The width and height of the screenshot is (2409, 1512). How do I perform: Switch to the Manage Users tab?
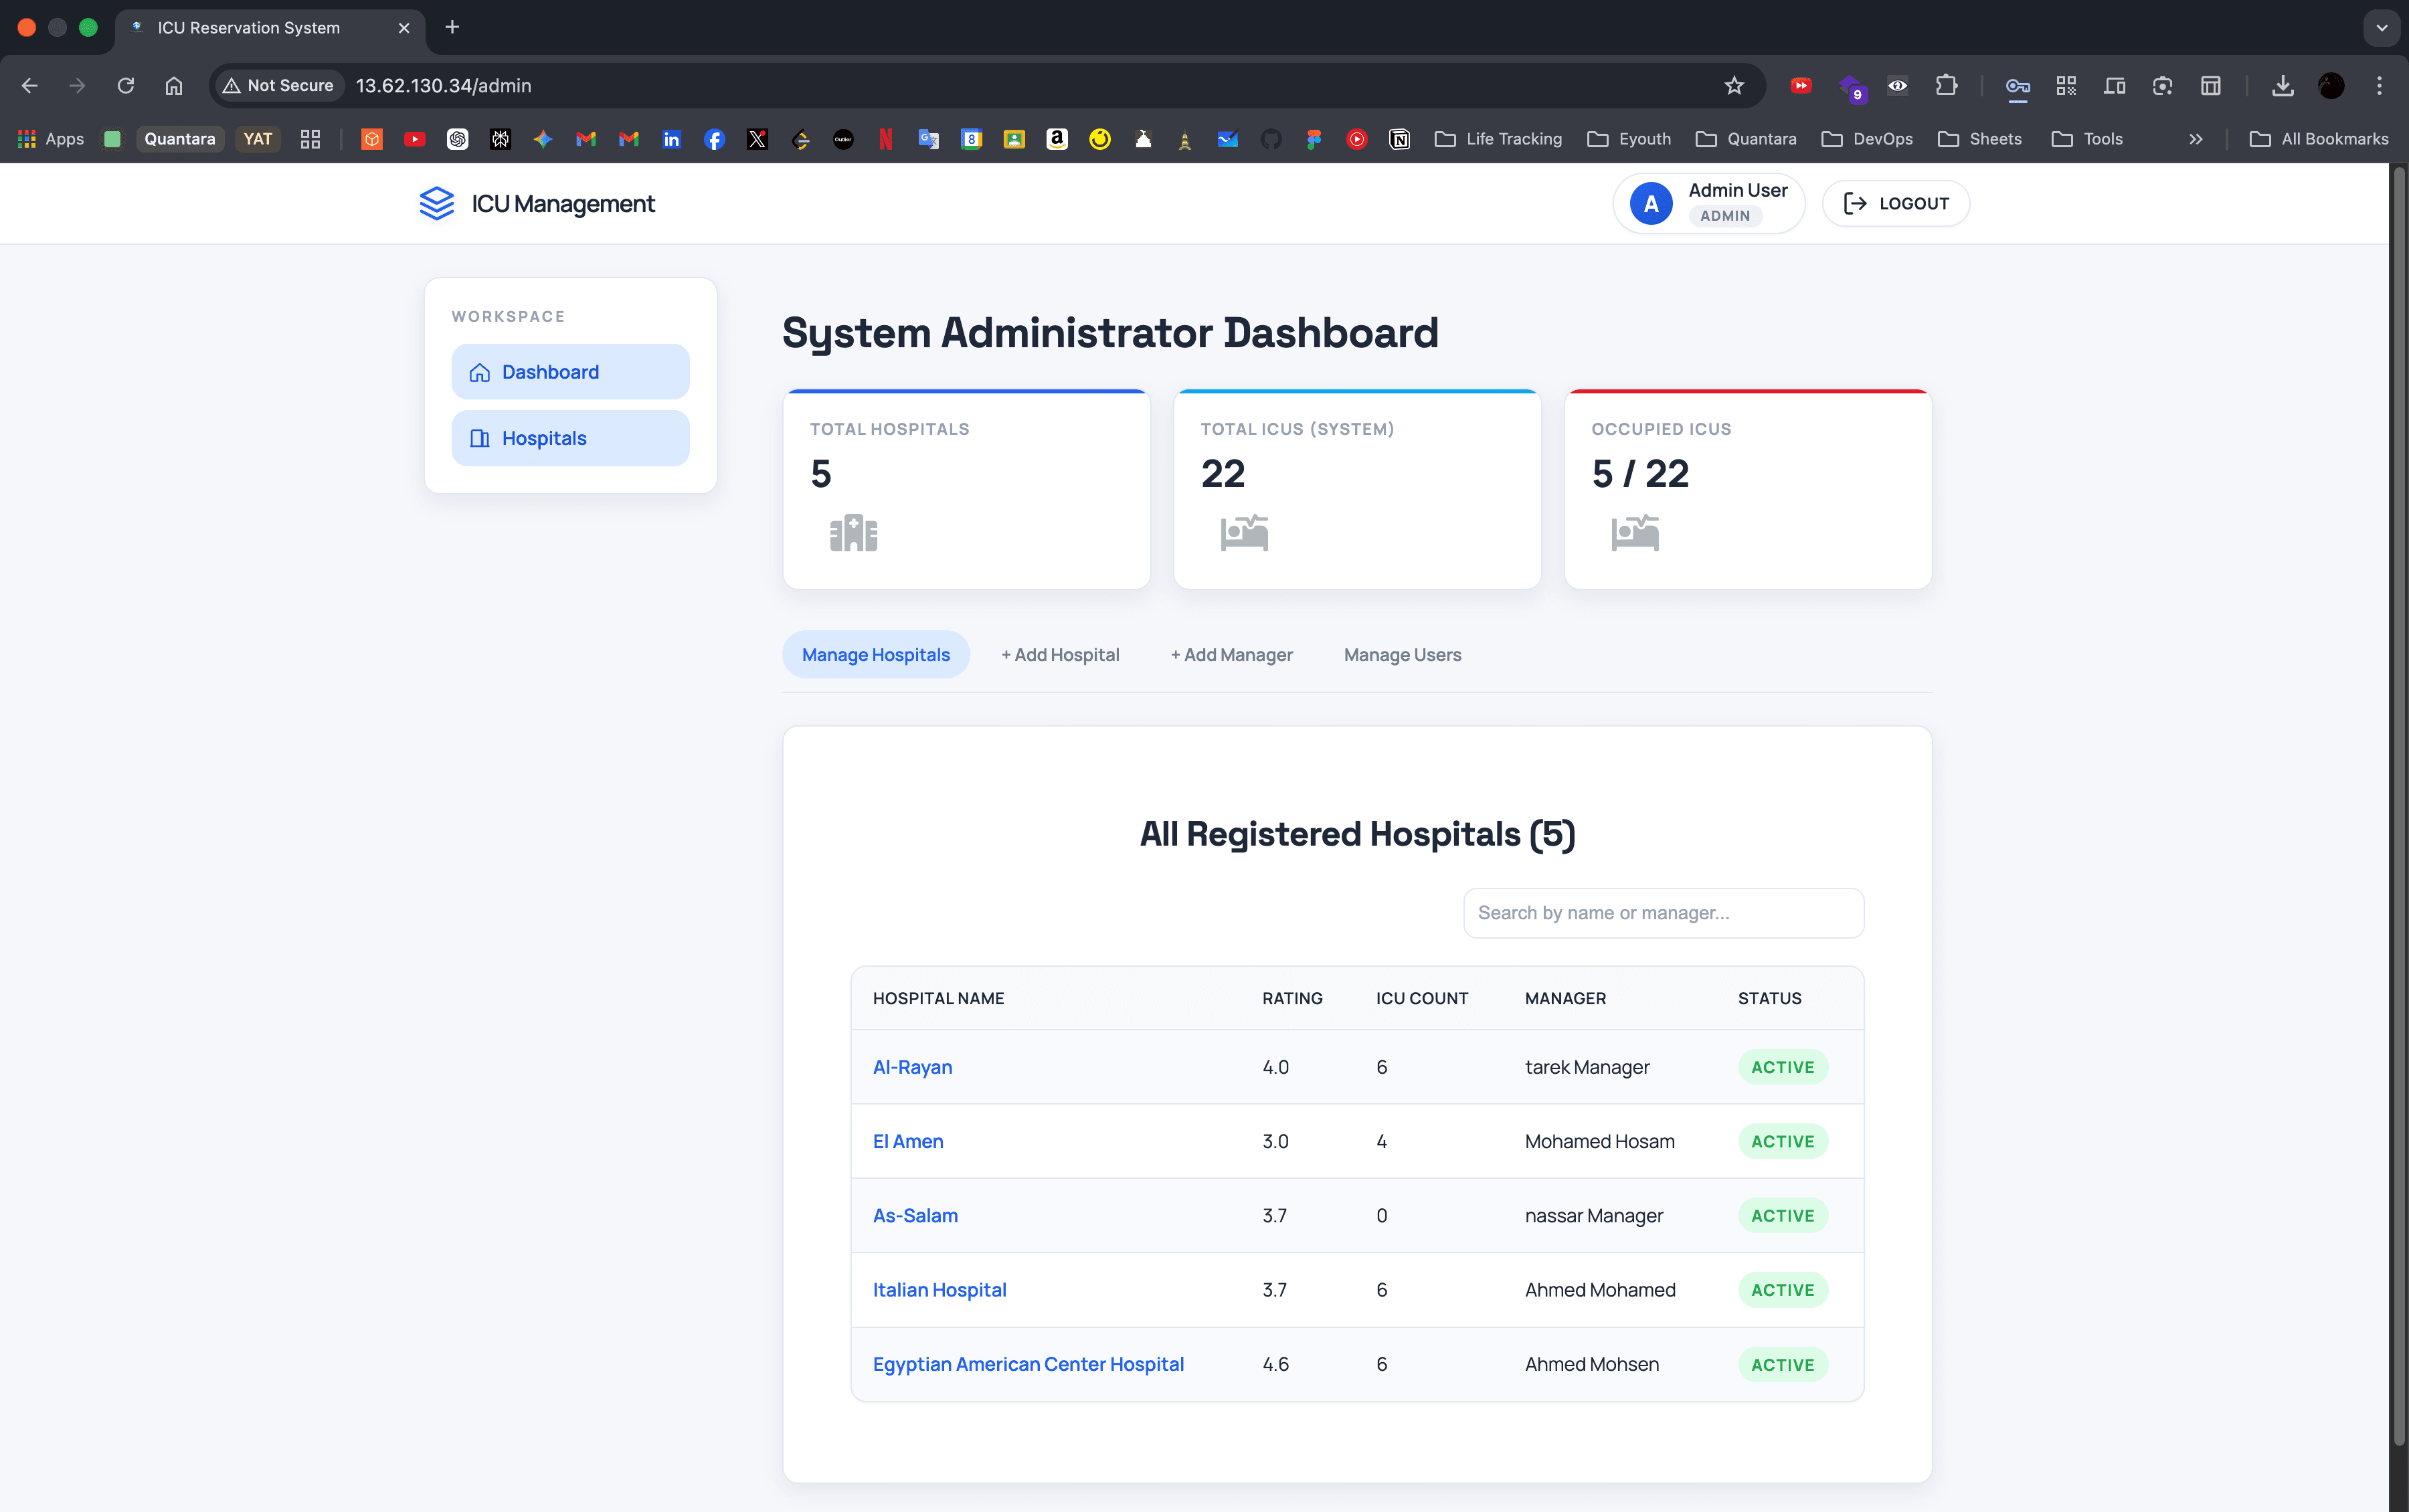point(1401,654)
